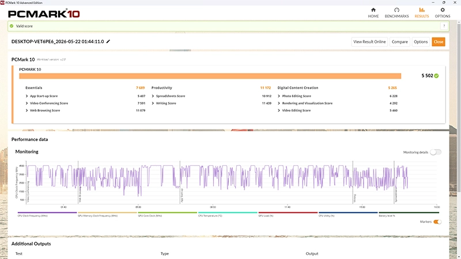Screen dimensions: 461x259
Task: Select the GPU Load red legend
Action: coord(288,214)
